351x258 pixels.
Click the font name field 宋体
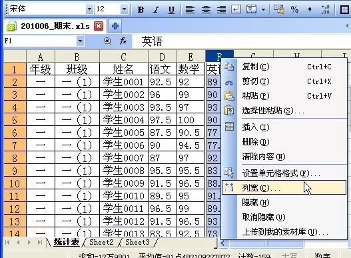pyautogui.click(x=47, y=9)
